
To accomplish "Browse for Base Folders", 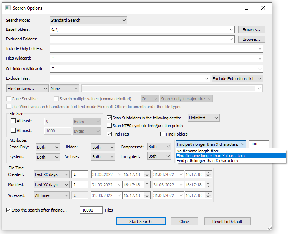I will point(251,30).
